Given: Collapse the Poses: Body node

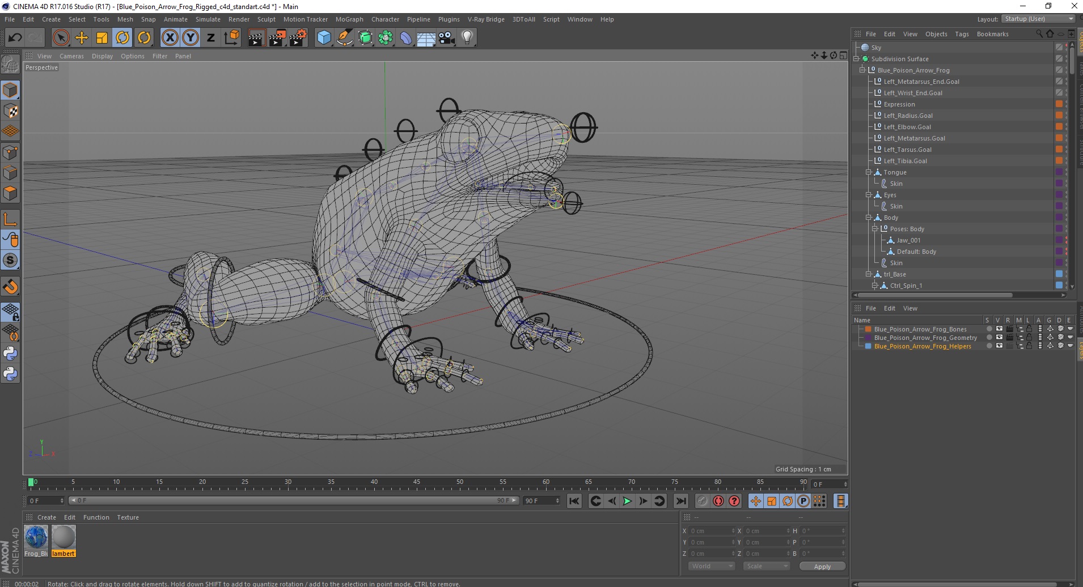Looking at the screenshot, I should point(874,229).
